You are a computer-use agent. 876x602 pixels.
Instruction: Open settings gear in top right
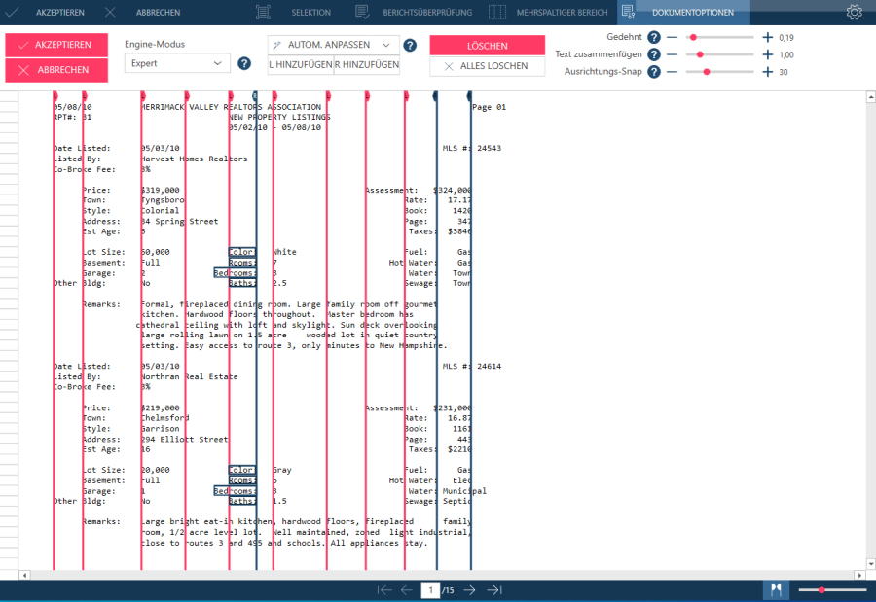click(855, 12)
